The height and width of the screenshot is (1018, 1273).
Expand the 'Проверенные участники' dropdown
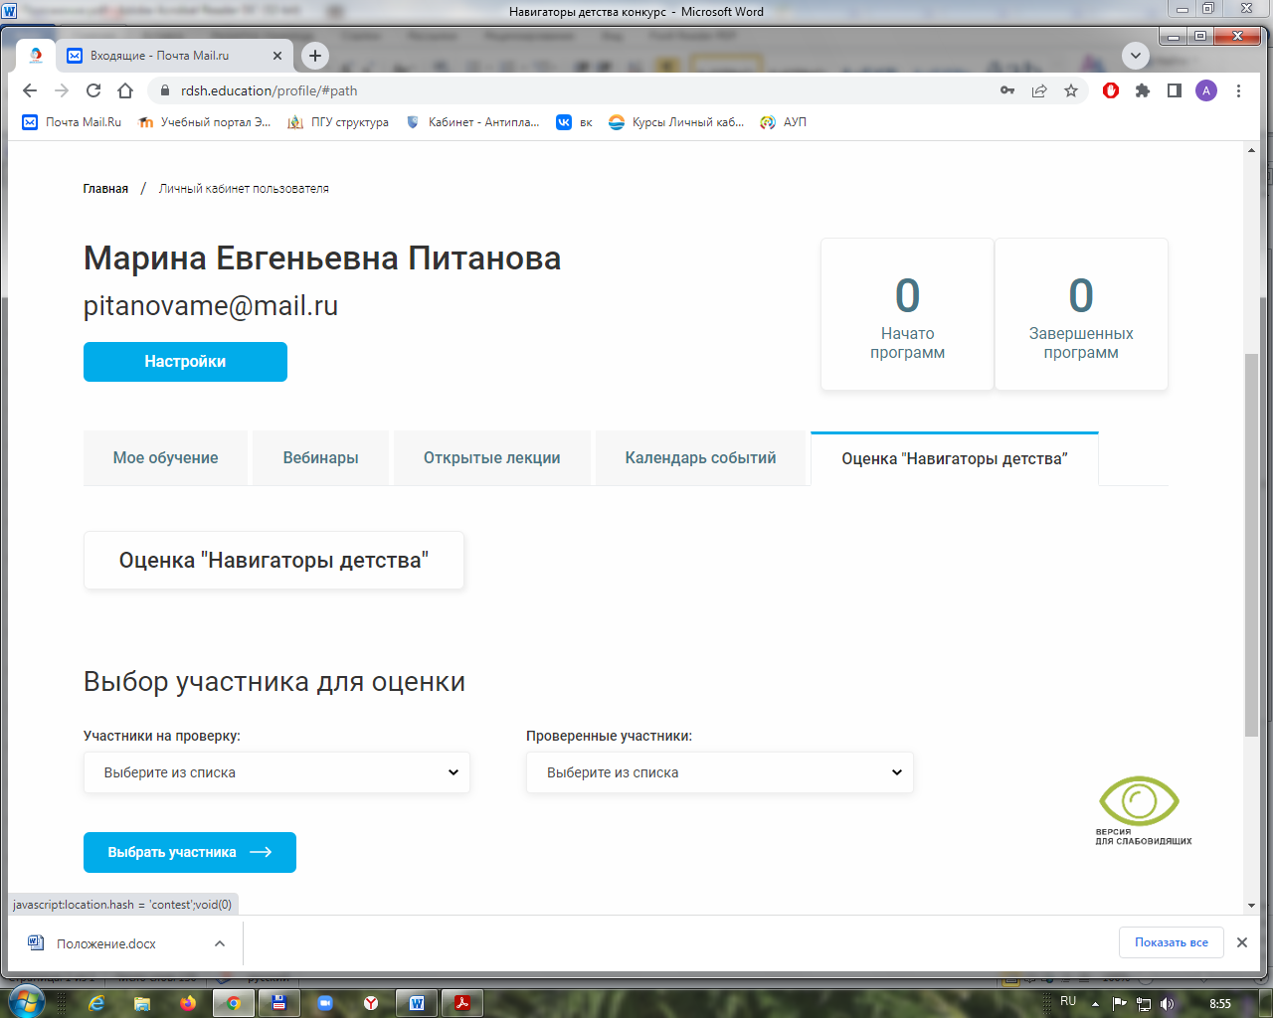pyautogui.click(x=719, y=772)
